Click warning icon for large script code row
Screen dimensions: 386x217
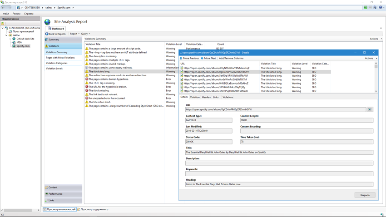(x=87, y=49)
